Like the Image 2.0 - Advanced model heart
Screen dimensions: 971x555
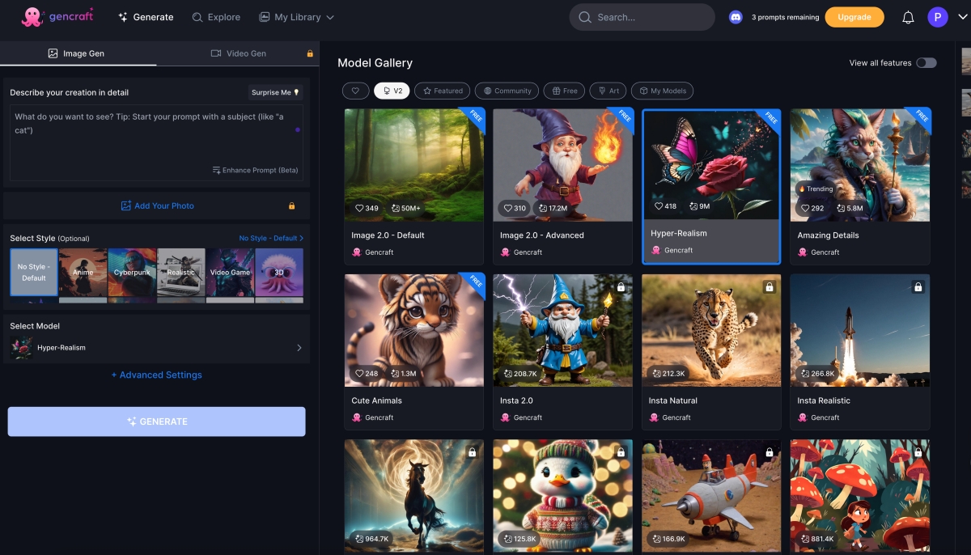508,208
